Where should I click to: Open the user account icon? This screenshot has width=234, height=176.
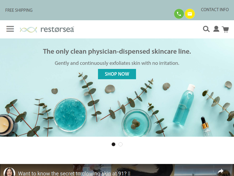[x=216, y=29]
